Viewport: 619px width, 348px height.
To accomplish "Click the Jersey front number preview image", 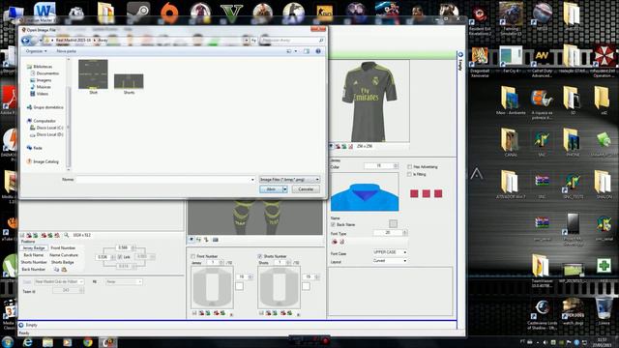I will tap(213, 287).
